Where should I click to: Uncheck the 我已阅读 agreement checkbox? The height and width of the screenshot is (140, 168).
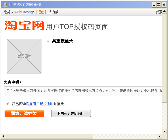click(7, 103)
